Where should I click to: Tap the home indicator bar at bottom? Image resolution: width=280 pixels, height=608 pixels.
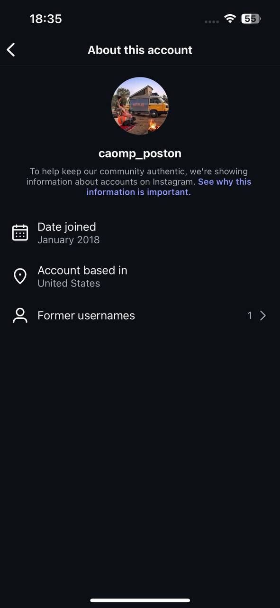coord(140,600)
